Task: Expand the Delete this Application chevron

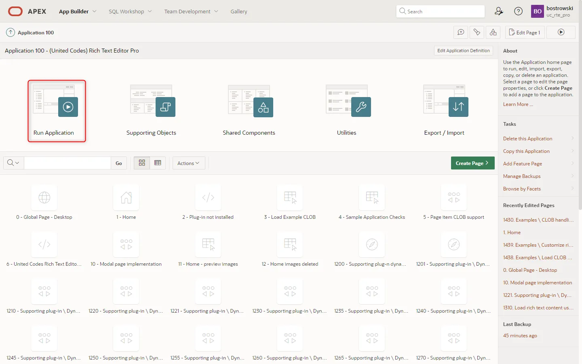Action: pos(572,138)
